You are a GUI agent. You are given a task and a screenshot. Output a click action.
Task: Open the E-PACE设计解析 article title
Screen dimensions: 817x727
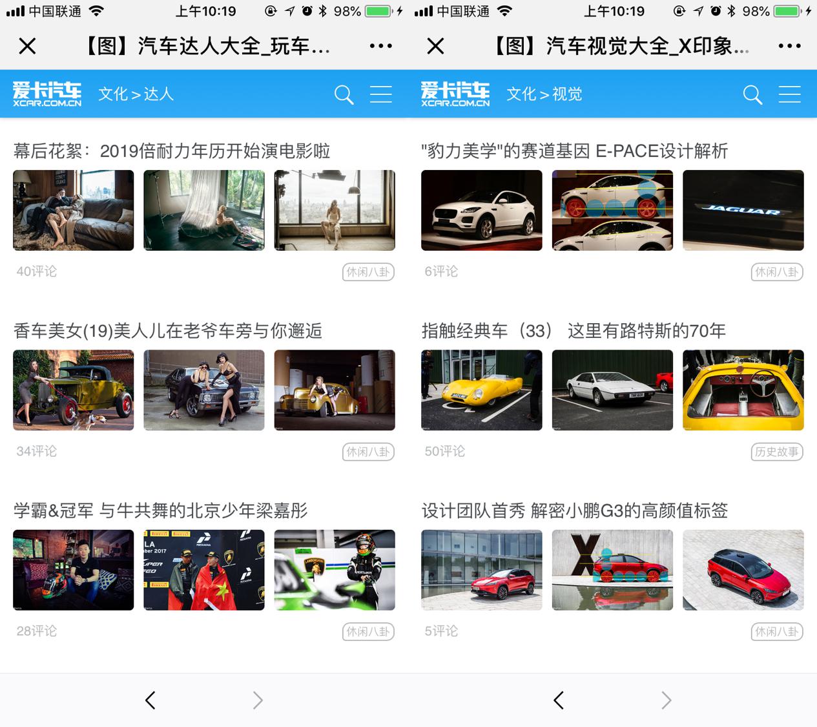[x=574, y=151]
